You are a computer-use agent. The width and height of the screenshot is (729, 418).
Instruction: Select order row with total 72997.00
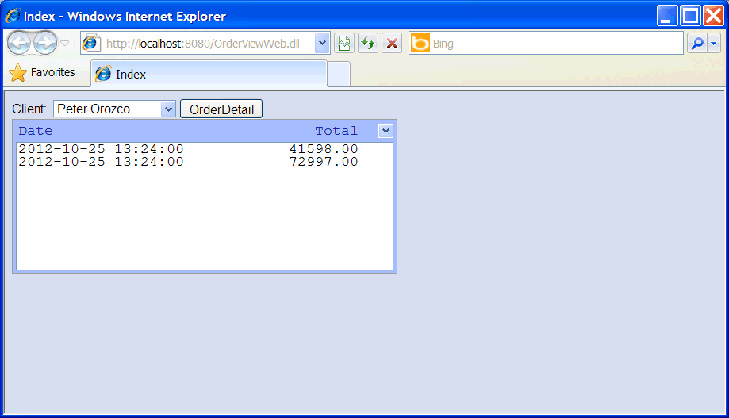[x=205, y=162]
